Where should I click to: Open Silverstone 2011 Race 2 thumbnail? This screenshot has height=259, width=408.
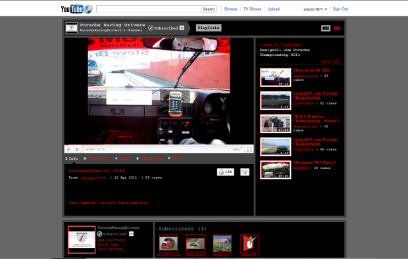pyautogui.click(x=276, y=170)
